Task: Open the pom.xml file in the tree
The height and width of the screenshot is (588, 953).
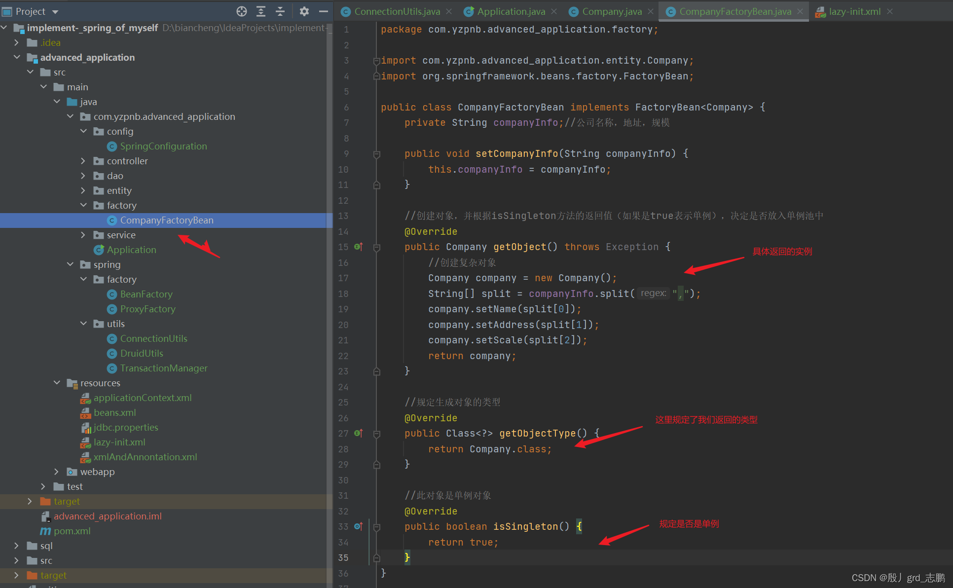Action: point(72,531)
